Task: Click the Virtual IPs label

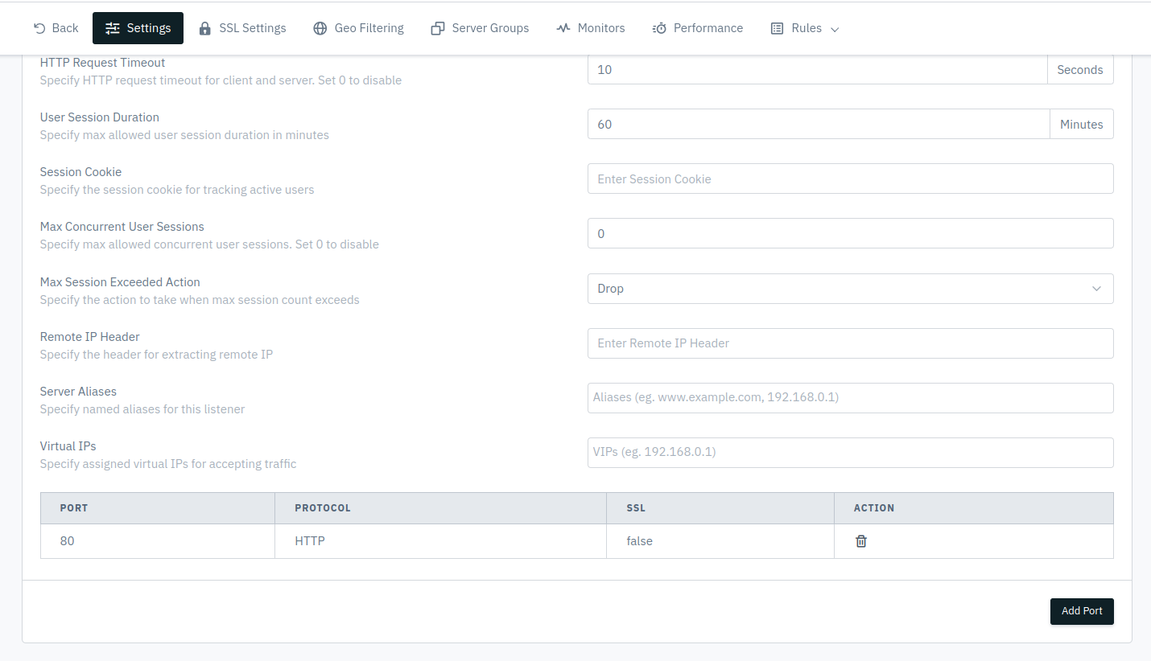Action: [68, 446]
